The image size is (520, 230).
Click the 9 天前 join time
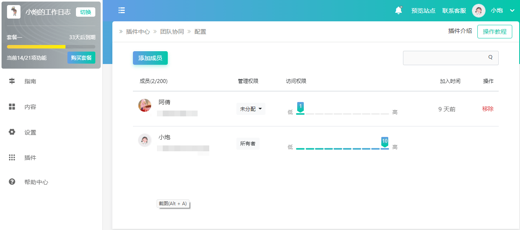[447, 109]
